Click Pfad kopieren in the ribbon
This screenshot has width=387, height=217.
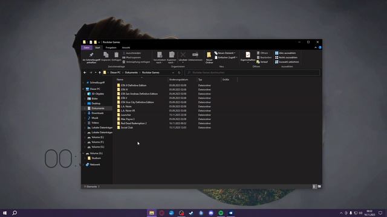[132, 57]
